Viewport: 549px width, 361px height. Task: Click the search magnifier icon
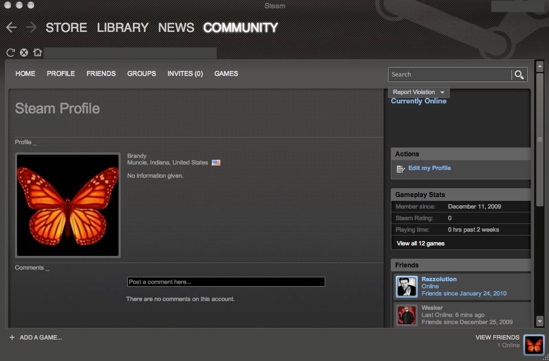pyautogui.click(x=519, y=74)
